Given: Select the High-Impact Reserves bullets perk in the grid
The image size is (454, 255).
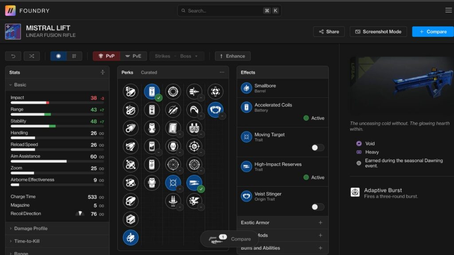Looking at the screenshot, I should tap(194, 183).
